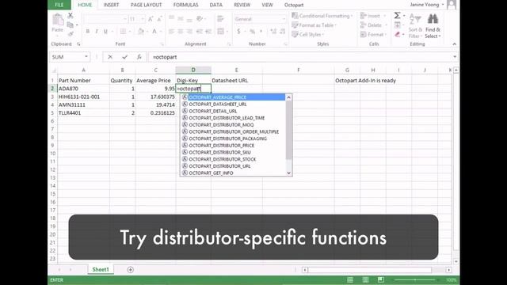Click the Datasheet URL header cell

[237, 81]
